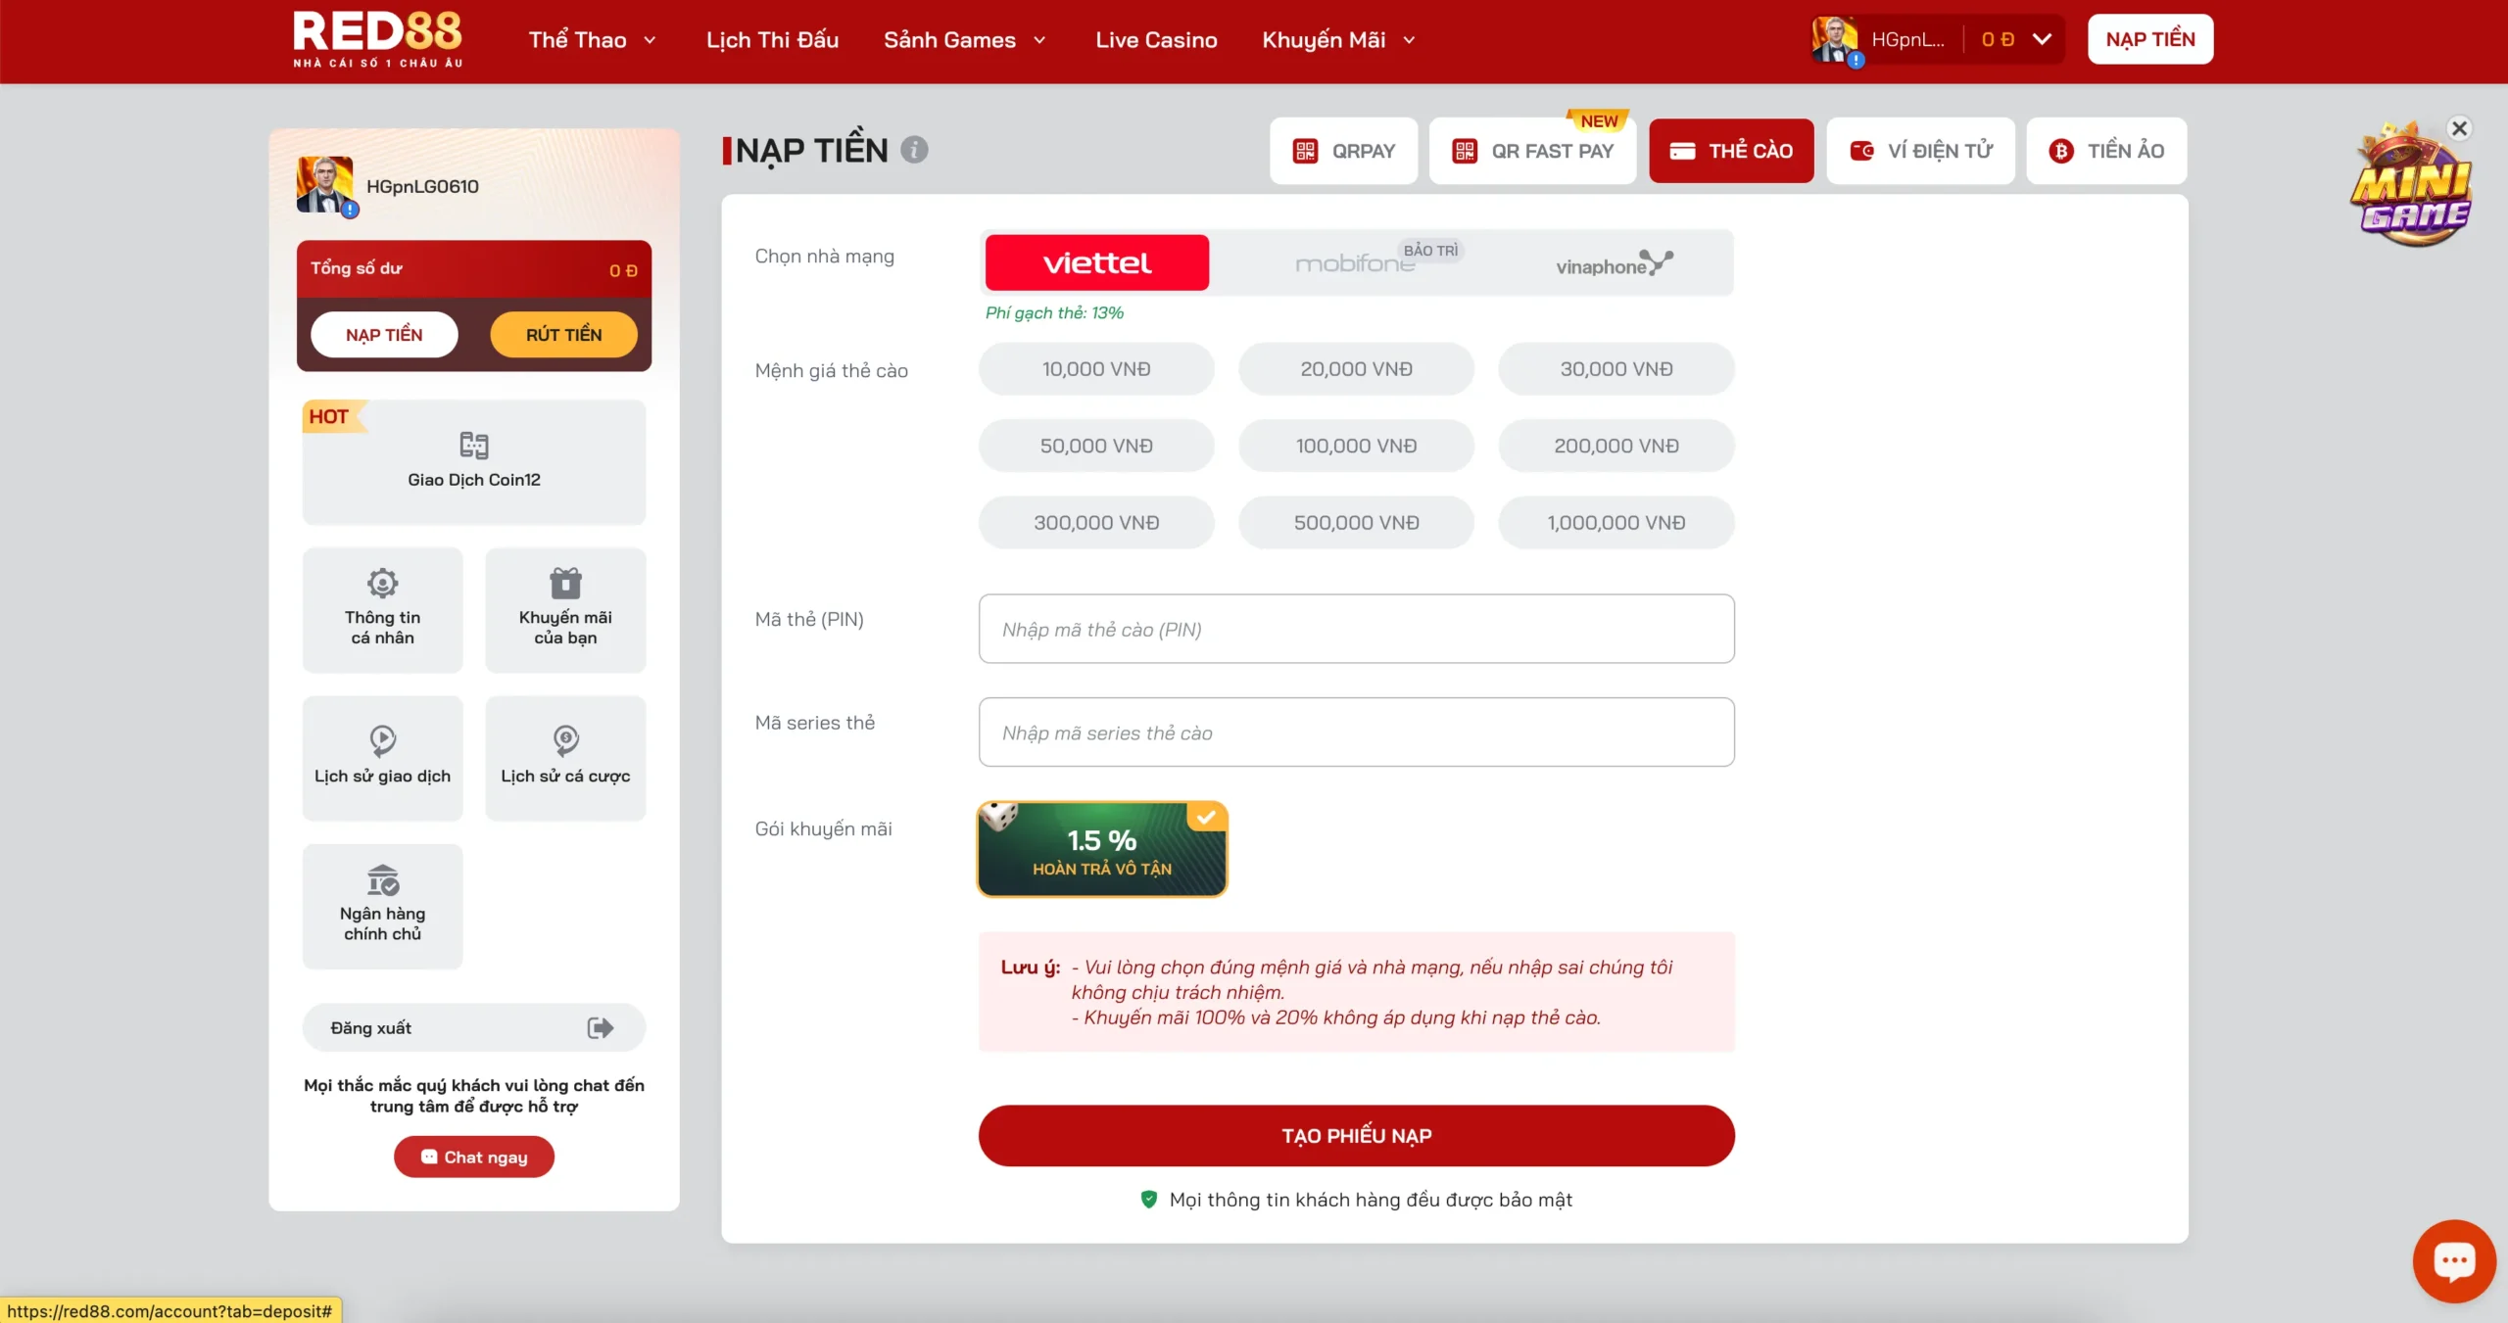Select the VÍ ĐIỆN TỬ tab
The image size is (2508, 1323).
1920,151
